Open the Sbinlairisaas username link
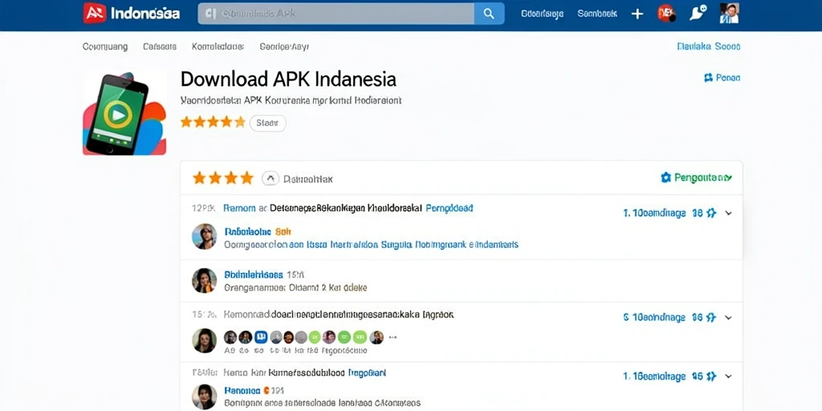This screenshot has height=411, width=822. [x=254, y=275]
